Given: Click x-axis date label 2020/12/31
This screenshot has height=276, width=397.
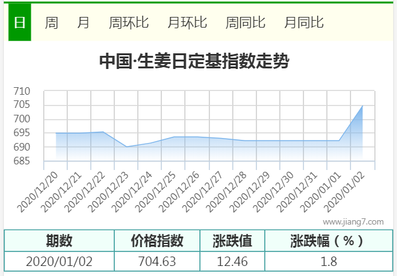Looking at the screenshot, I should (297, 192).
